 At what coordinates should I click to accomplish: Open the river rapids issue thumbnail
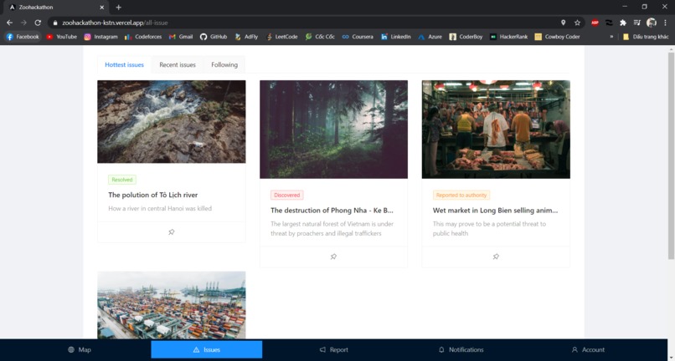pyautogui.click(x=172, y=122)
